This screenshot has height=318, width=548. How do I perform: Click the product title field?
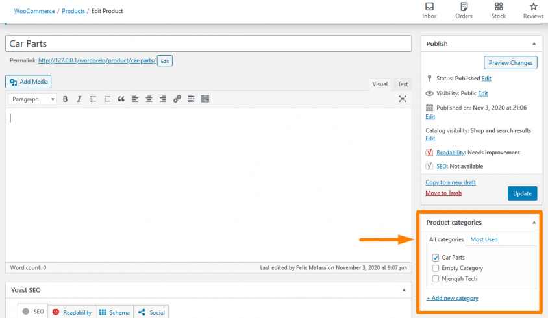coord(208,43)
